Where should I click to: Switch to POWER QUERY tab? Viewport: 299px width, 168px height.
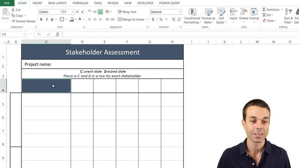(x=169, y=3)
